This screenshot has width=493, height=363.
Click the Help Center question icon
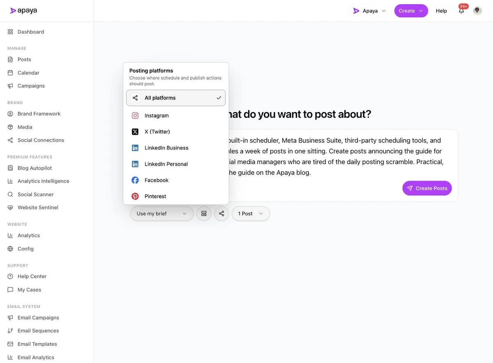click(10, 276)
